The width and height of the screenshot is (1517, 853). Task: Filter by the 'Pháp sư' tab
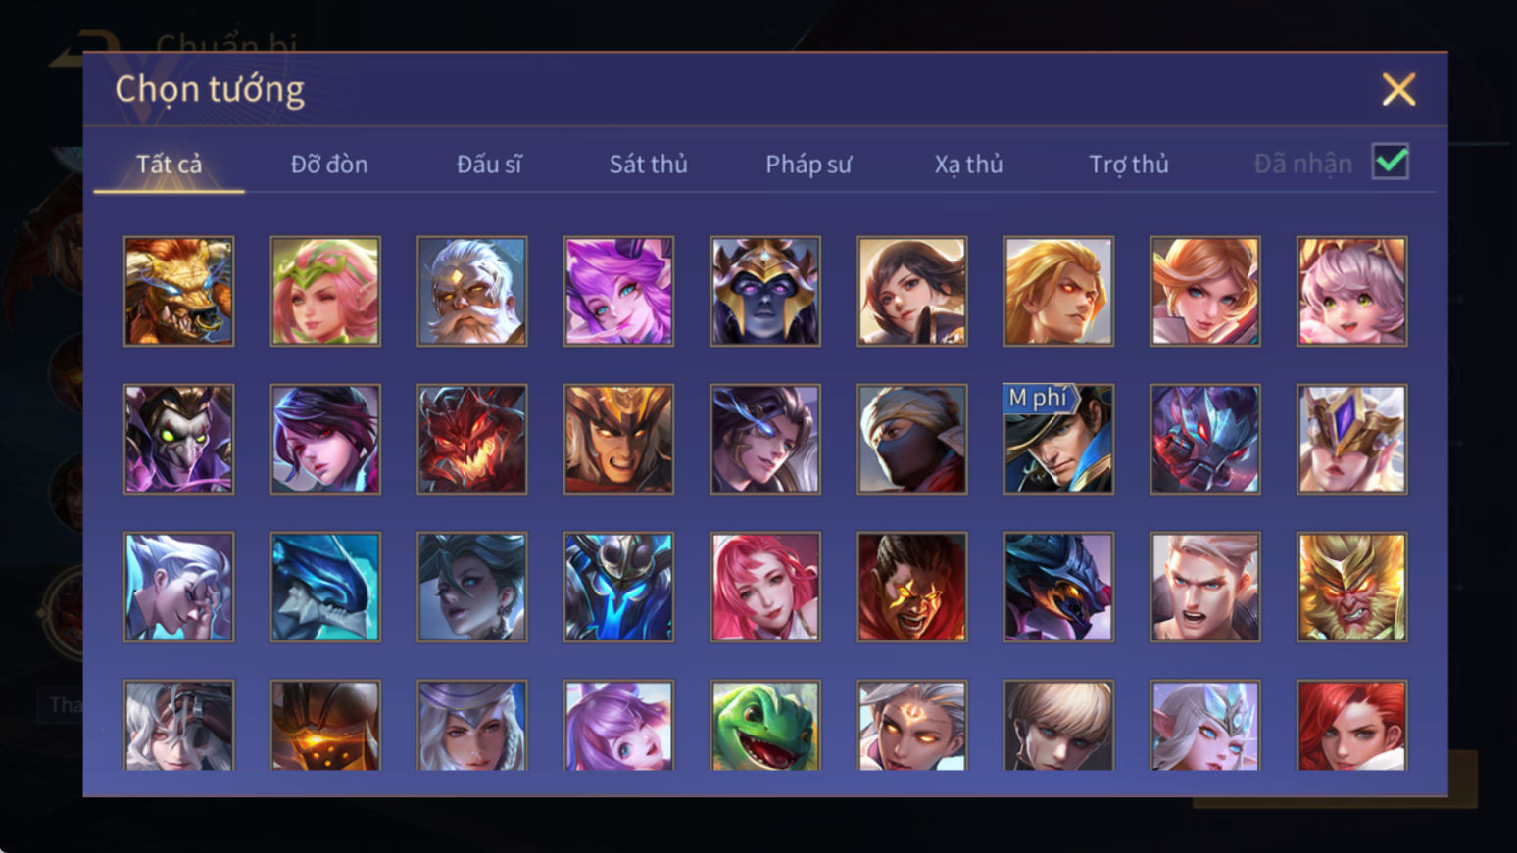click(808, 164)
